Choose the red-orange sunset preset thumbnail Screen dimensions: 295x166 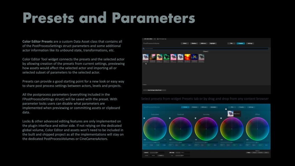[187, 57]
